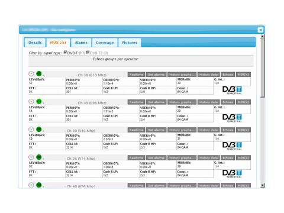
Task: Click green status indicator for Ch 26
Action: tap(39, 157)
